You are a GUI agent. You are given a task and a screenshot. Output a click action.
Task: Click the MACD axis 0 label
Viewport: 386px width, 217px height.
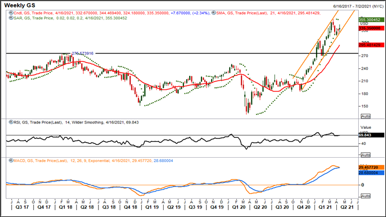point(362,185)
